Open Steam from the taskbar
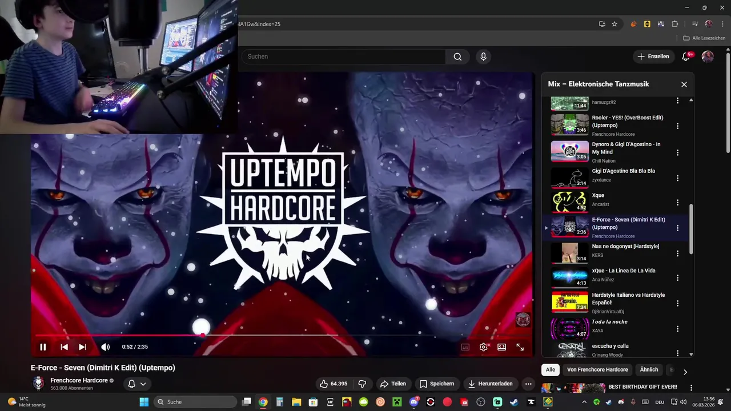The image size is (731, 411). click(x=514, y=402)
